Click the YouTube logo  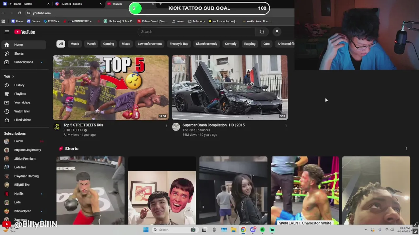pyautogui.click(x=25, y=32)
